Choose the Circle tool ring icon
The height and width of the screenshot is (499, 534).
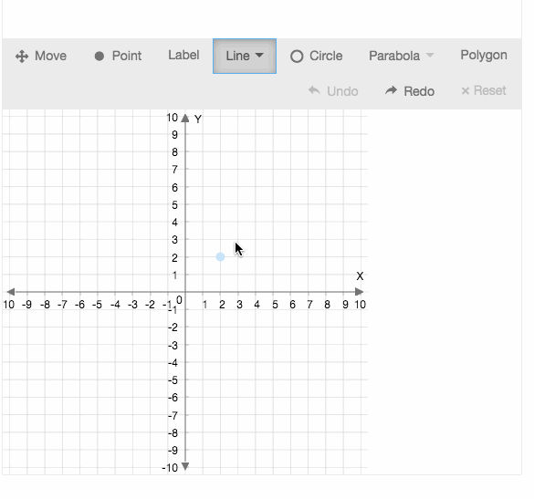click(x=297, y=57)
